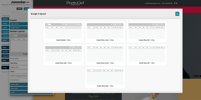Expand the Header style accordion

(x=19, y=84)
